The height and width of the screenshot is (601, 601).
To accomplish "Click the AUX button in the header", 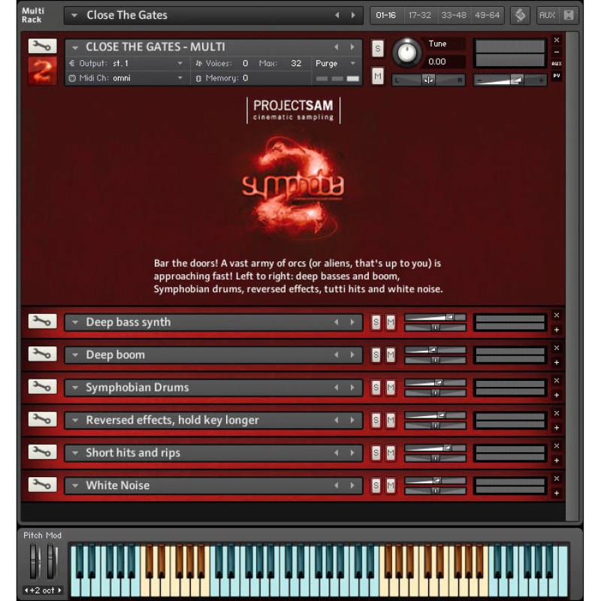I will pyautogui.click(x=547, y=15).
